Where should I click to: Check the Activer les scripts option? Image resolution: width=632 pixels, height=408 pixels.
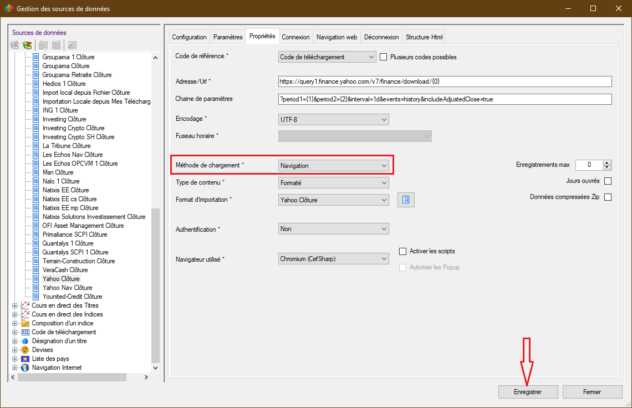click(403, 252)
